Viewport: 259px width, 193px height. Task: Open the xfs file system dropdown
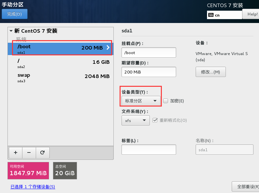click(x=136, y=120)
